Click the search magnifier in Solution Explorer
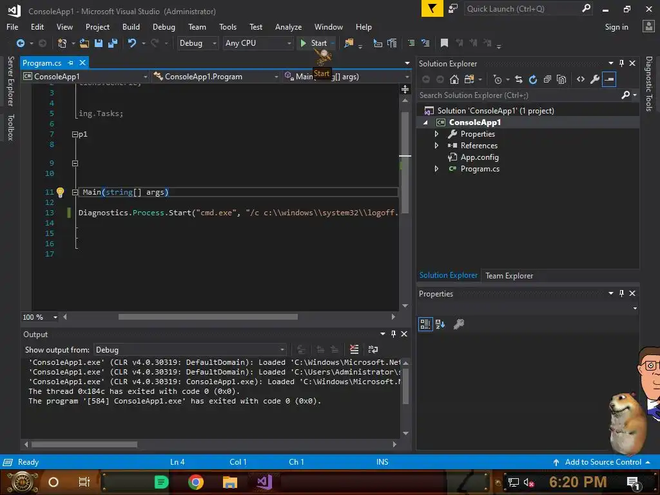Image resolution: width=660 pixels, height=495 pixels. (625, 95)
